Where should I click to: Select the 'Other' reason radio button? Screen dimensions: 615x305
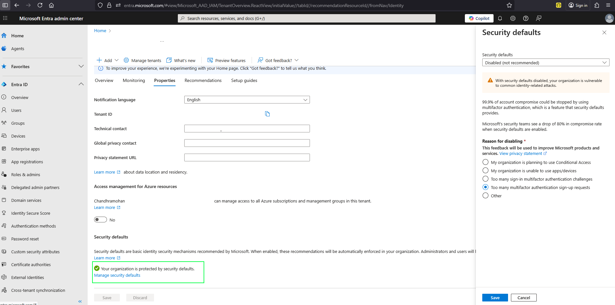(485, 196)
